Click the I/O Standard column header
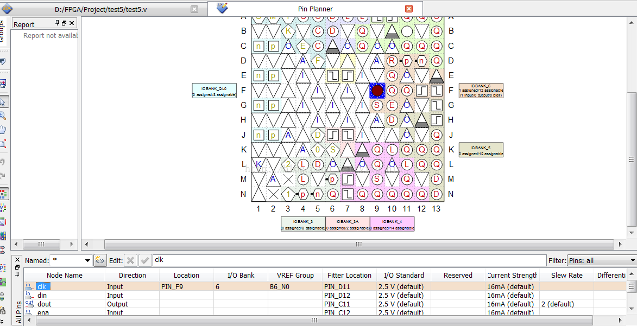637x326 pixels. [x=403, y=275]
